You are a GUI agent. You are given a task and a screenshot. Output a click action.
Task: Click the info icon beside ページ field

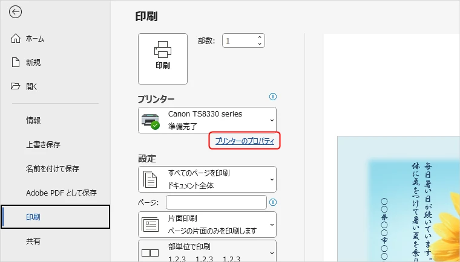(273, 202)
